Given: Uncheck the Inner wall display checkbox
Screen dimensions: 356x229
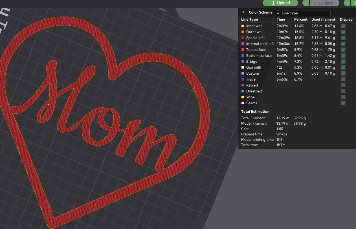Looking at the screenshot, I should 343,26.
